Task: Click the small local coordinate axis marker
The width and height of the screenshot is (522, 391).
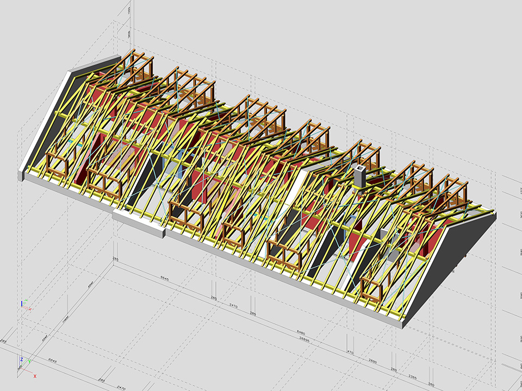Action: [x=23, y=304]
